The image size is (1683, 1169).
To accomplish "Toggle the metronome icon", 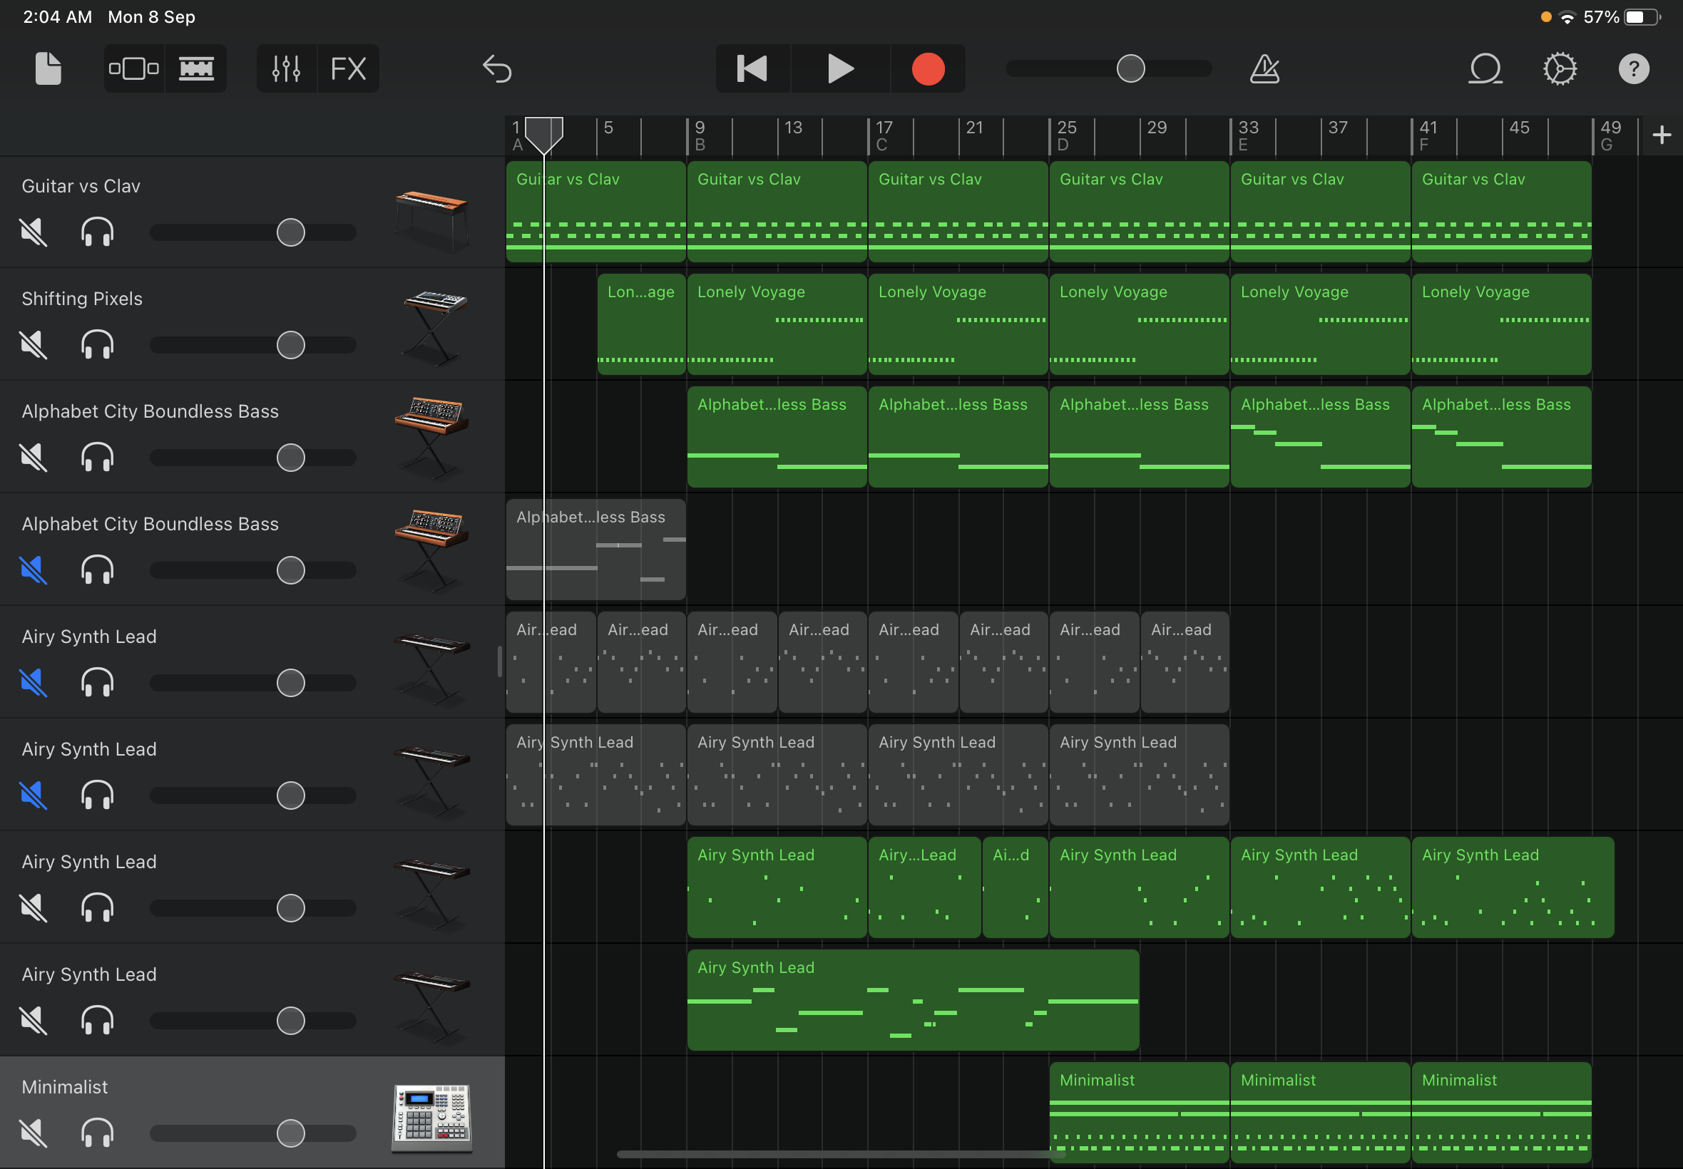I will point(1264,69).
